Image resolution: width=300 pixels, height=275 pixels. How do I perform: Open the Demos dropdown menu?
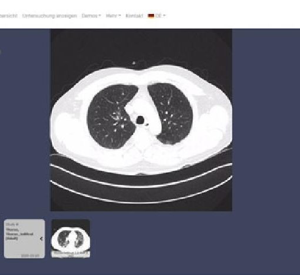(91, 16)
